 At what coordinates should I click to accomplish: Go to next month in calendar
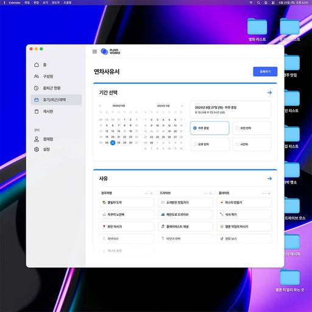182,106
